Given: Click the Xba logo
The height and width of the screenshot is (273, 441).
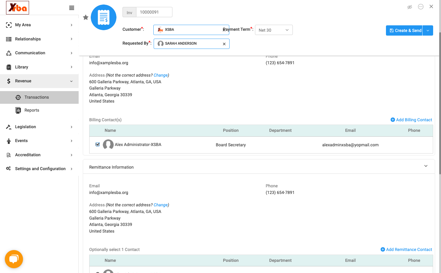Looking at the screenshot, I should pos(18,8).
